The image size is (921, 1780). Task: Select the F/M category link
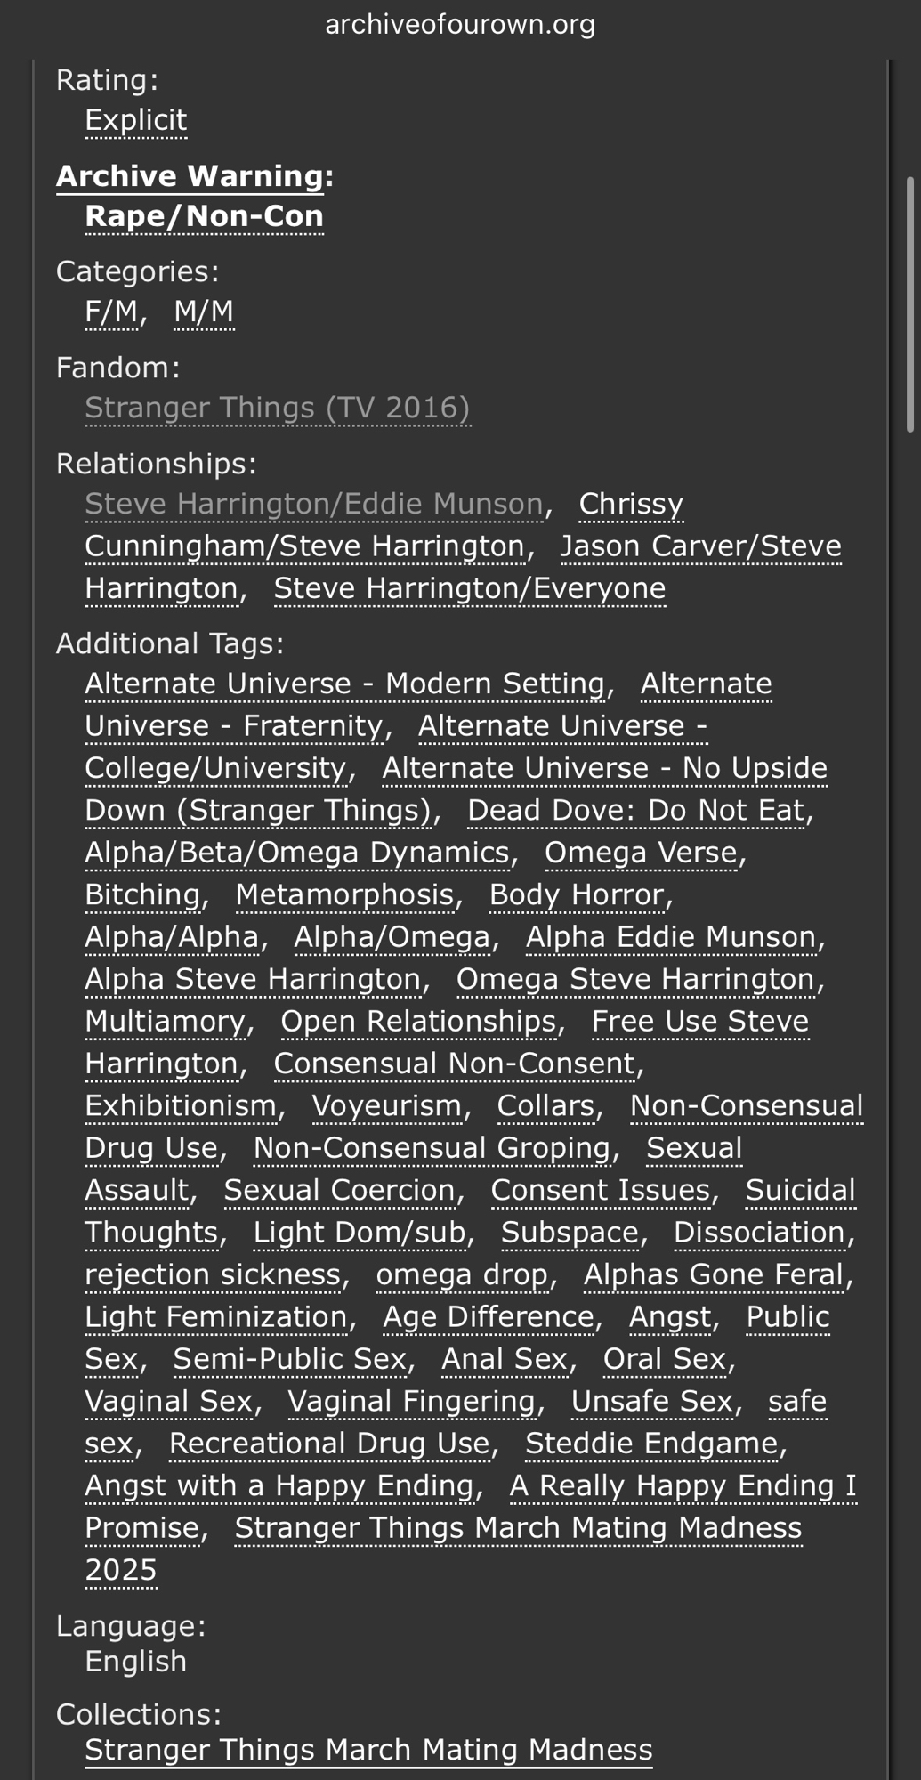click(111, 311)
